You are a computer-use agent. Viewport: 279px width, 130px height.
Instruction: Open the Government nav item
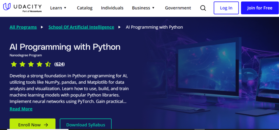pyautogui.click(x=178, y=8)
